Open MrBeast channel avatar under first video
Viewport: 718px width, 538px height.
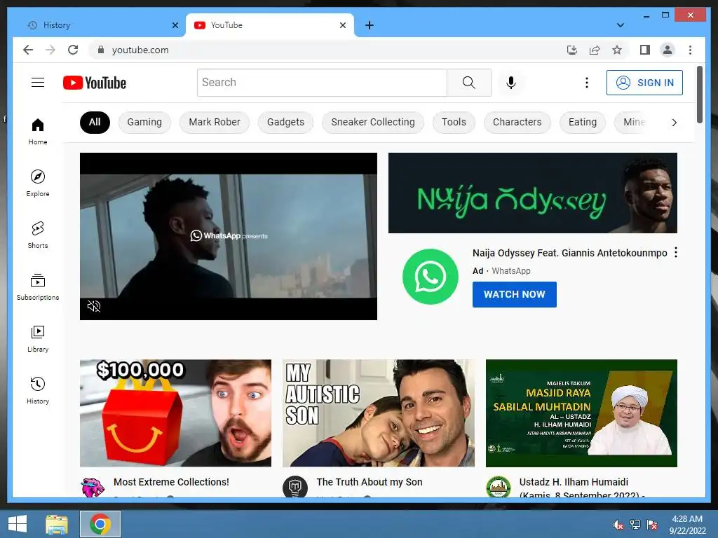point(93,487)
